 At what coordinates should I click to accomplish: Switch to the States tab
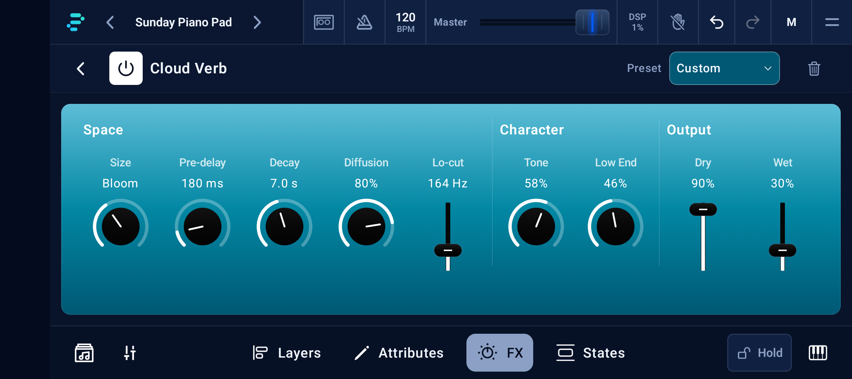click(590, 353)
